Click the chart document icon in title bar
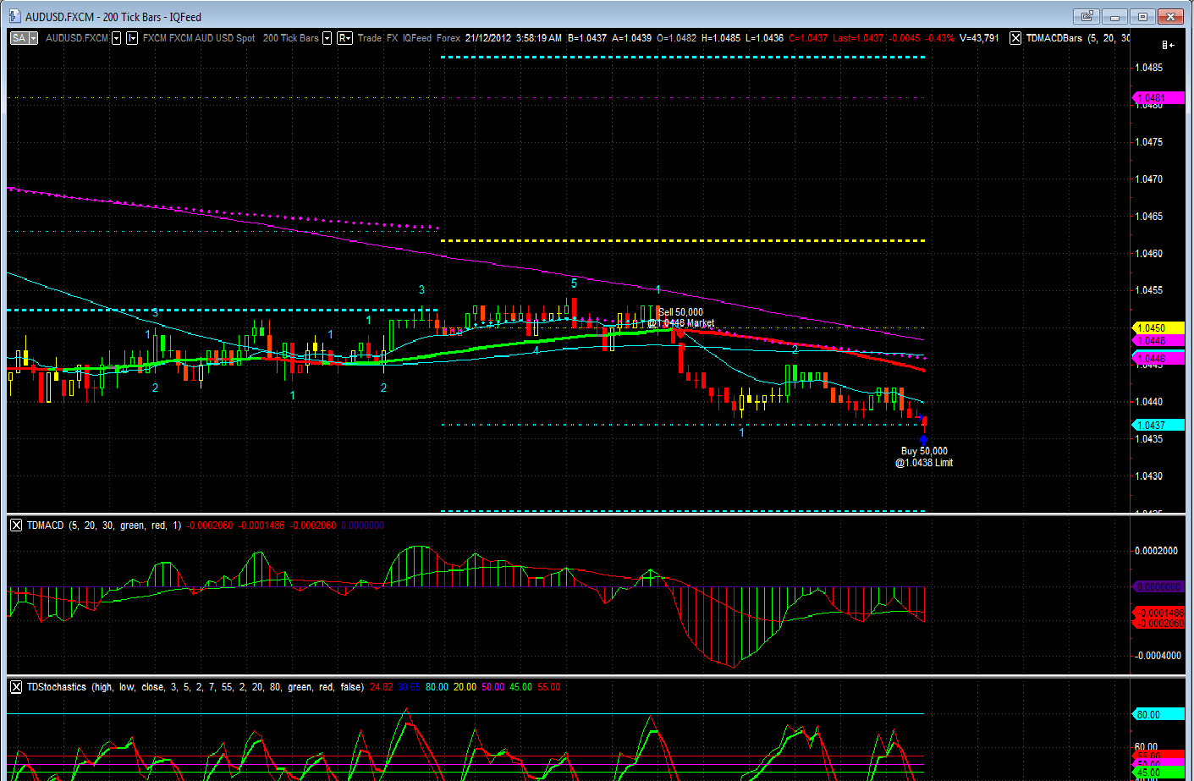The width and height of the screenshot is (1194, 781). (14, 16)
